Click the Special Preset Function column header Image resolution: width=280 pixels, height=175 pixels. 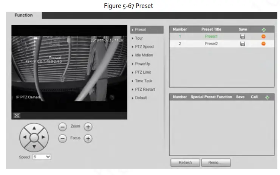pyautogui.click(x=211, y=97)
